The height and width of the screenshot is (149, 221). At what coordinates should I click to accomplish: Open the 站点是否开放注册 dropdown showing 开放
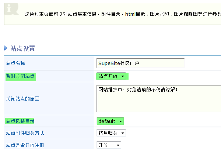(109, 145)
